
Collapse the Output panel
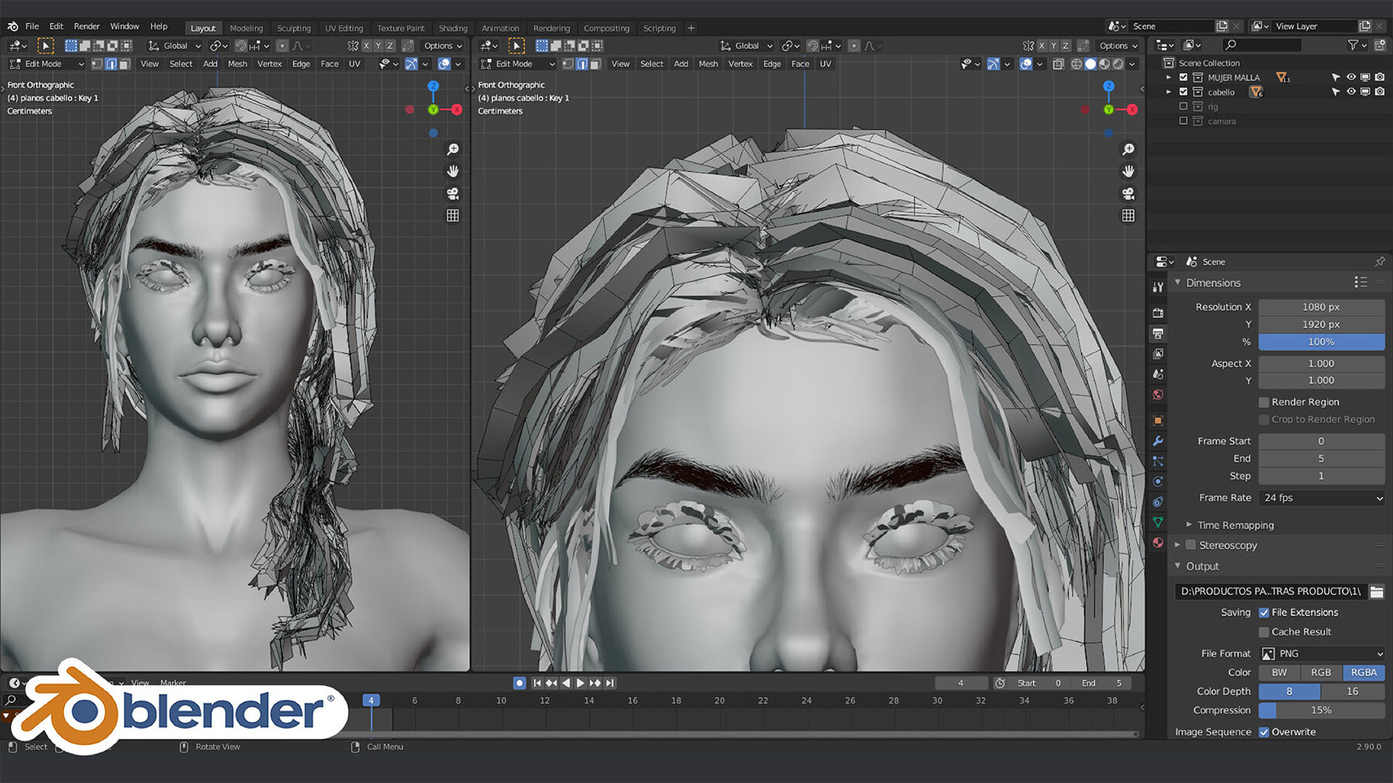[x=1178, y=566]
